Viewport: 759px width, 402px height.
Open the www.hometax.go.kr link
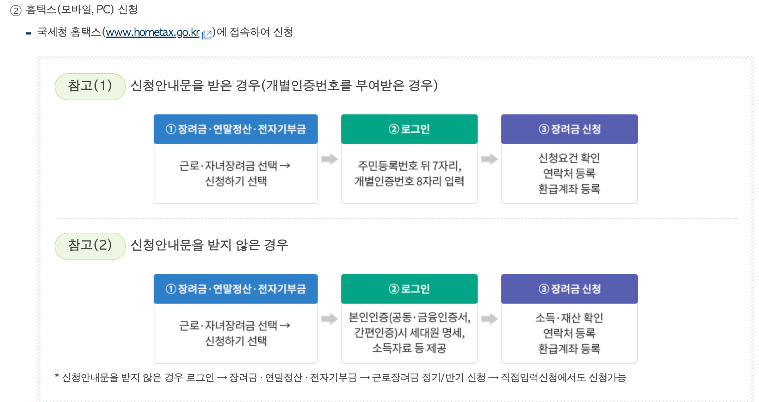[x=153, y=32]
